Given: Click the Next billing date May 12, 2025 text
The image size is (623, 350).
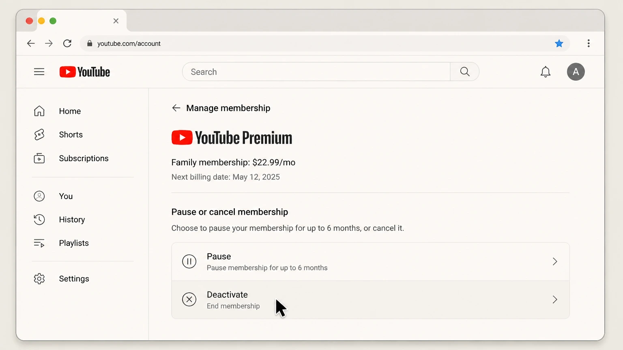Looking at the screenshot, I should [x=226, y=177].
